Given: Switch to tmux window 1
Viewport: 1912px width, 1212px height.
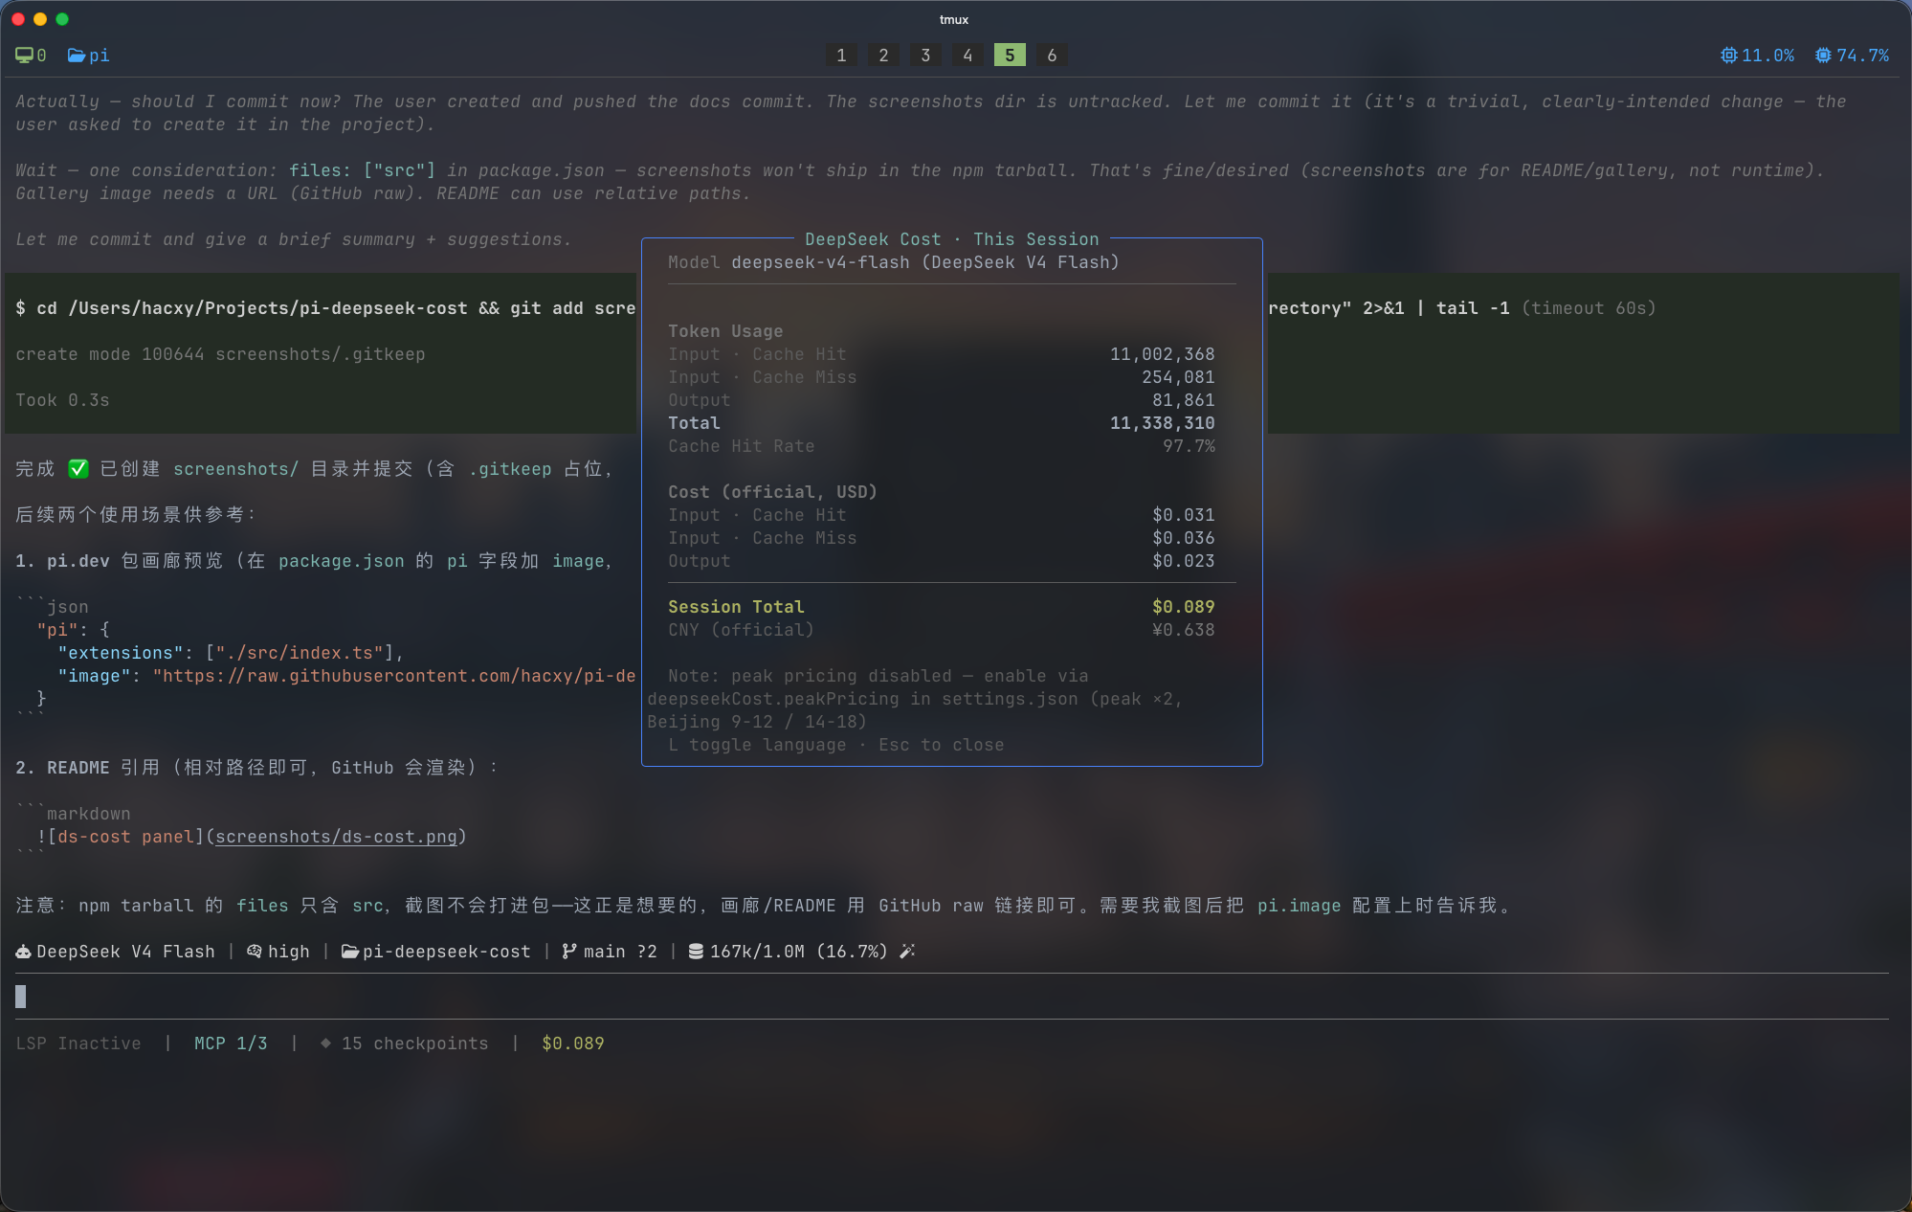Looking at the screenshot, I should (x=841, y=56).
